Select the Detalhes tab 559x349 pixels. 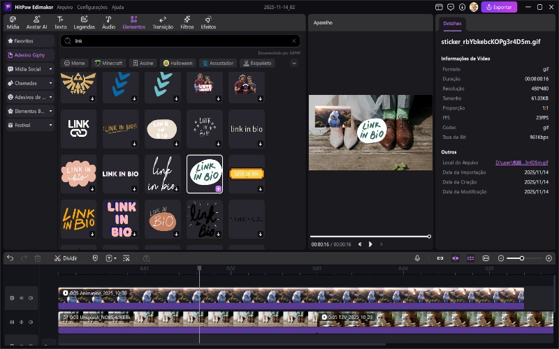pos(452,24)
